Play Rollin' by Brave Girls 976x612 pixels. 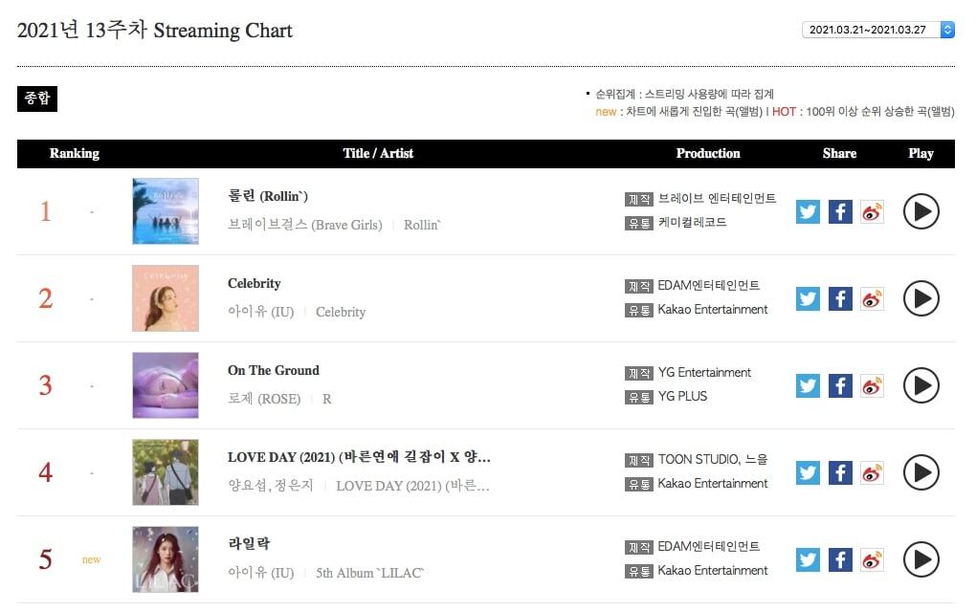pyautogui.click(x=921, y=211)
